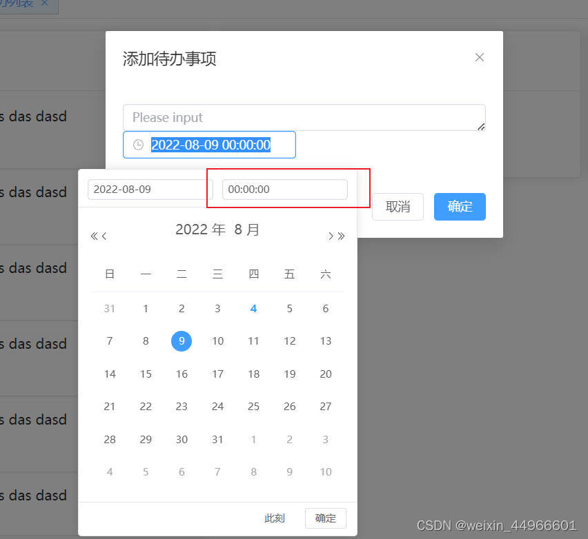This screenshot has width=588, height=539.
Task: Confirm calendar selection with the footer 确定
Action: coord(324,518)
